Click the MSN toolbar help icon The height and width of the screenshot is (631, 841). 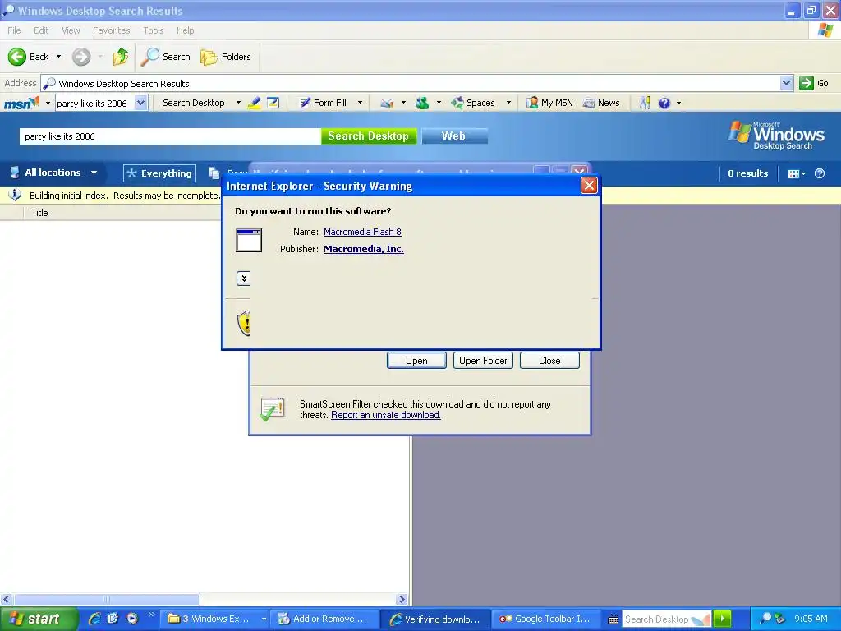point(664,103)
